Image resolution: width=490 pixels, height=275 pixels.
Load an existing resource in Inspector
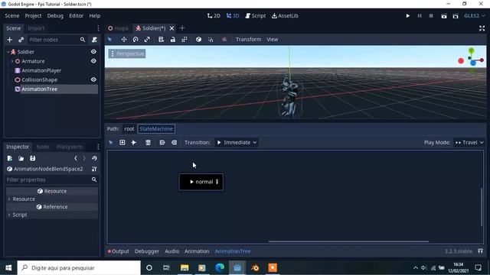[x=21, y=158]
